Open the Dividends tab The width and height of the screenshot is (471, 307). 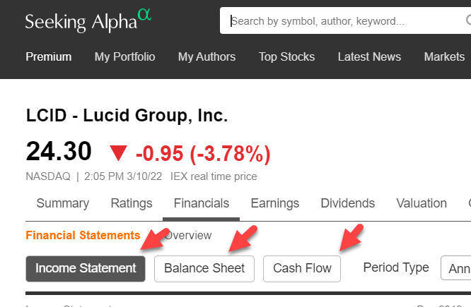click(348, 203)
